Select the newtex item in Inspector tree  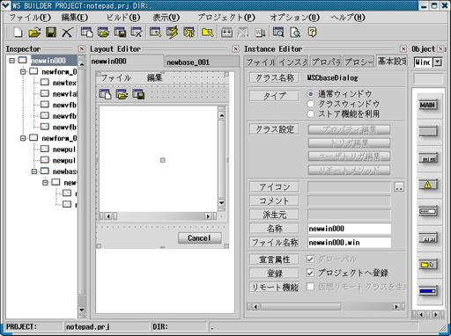pos(64,83)
